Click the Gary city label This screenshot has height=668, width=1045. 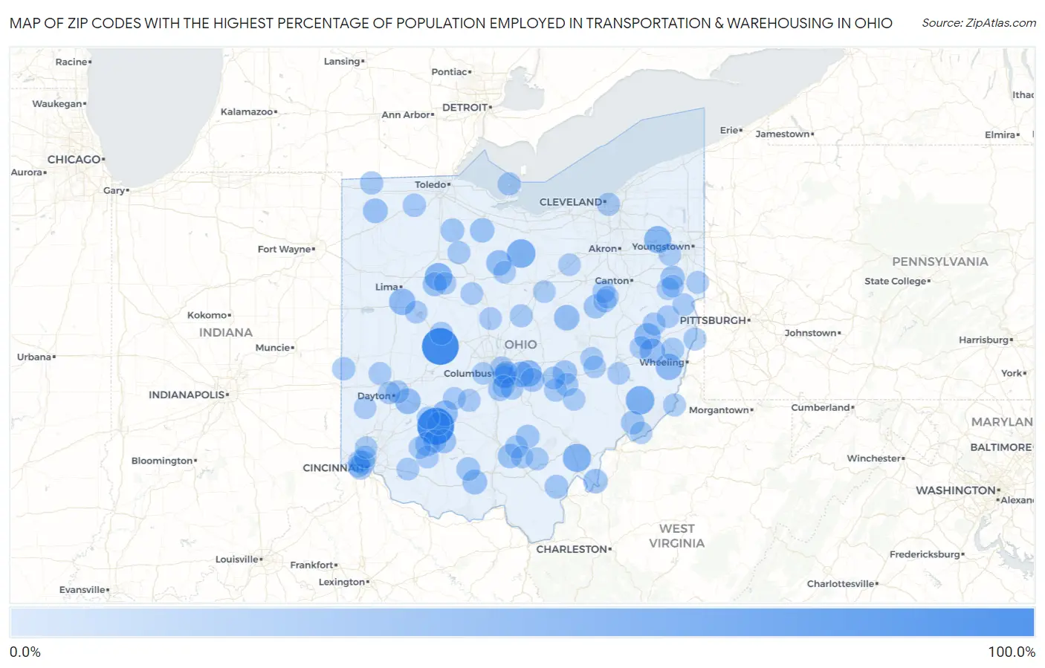click(114, 191)
